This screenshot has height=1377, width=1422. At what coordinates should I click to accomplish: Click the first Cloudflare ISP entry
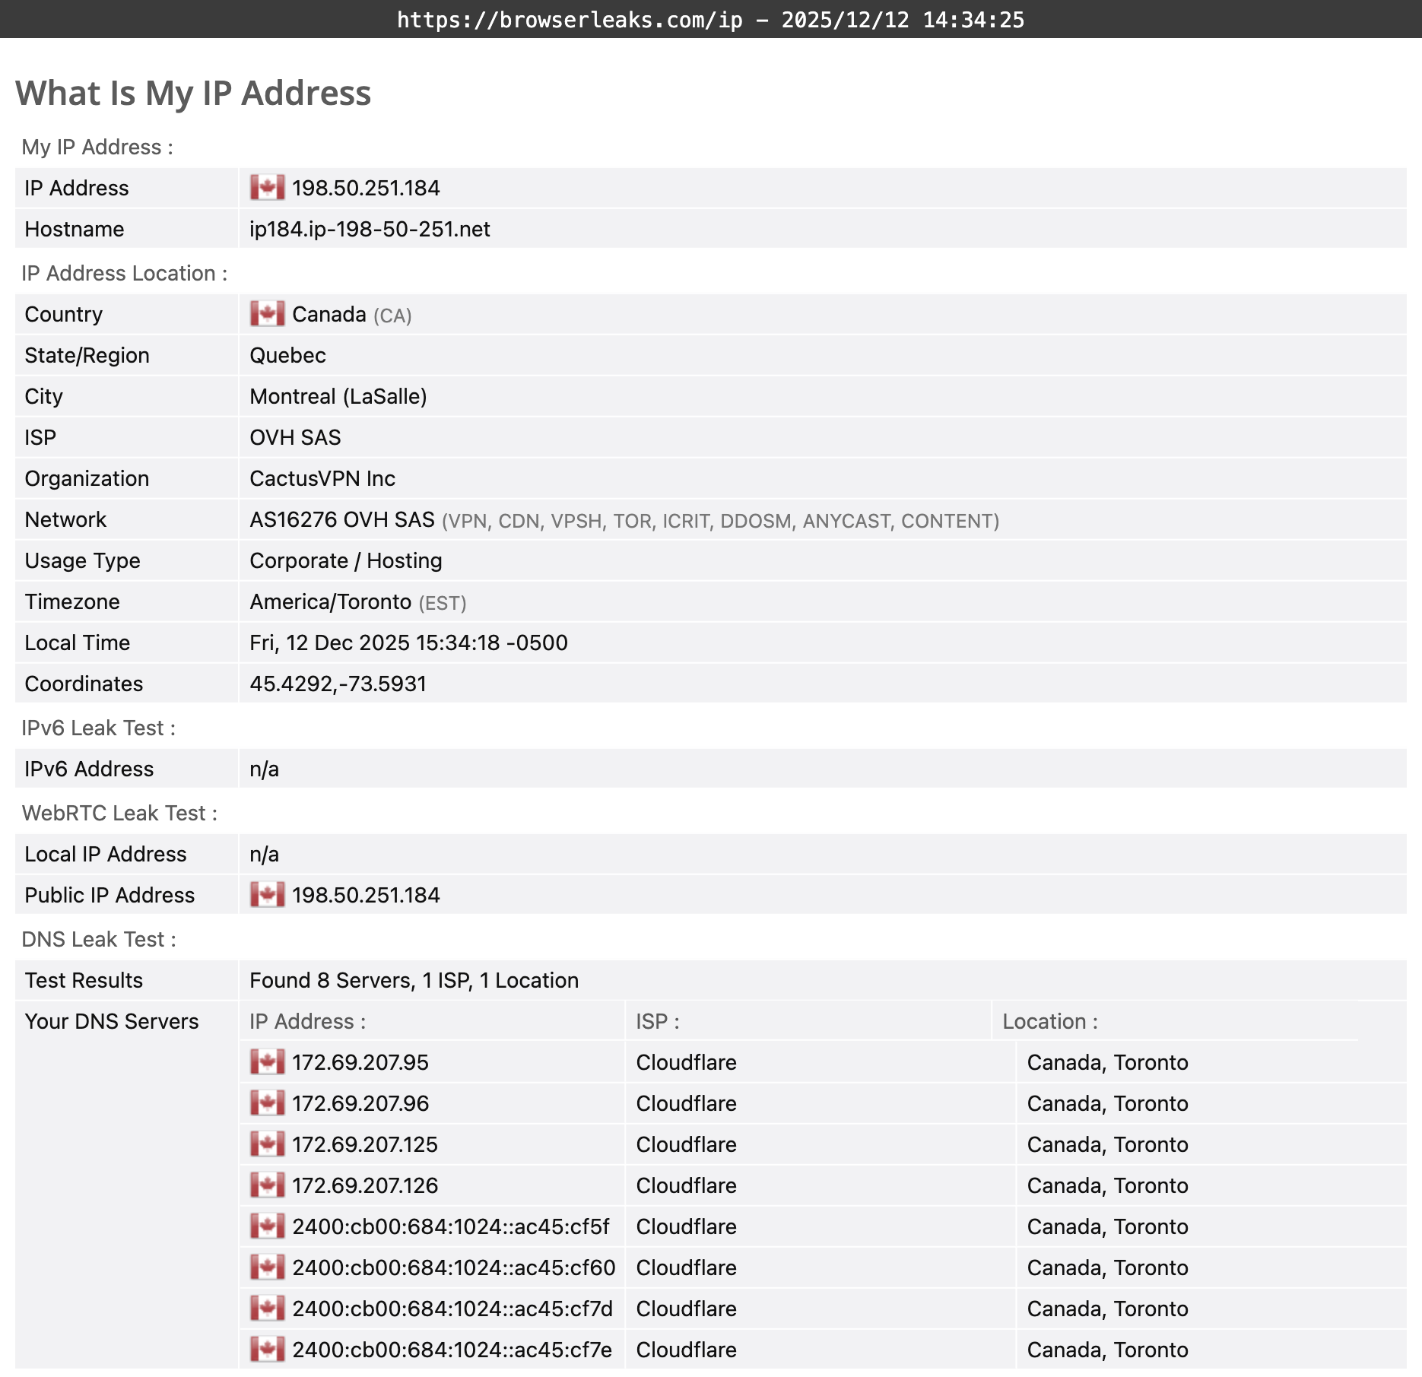point(685,1062)
